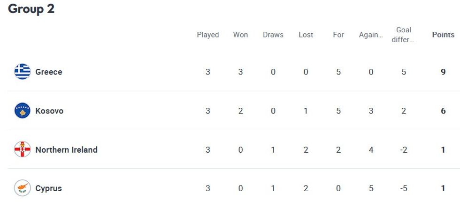Viewport: 460px width, 208px height.
Task: Click the Draws column header
Action: click(x=273, y=35)
